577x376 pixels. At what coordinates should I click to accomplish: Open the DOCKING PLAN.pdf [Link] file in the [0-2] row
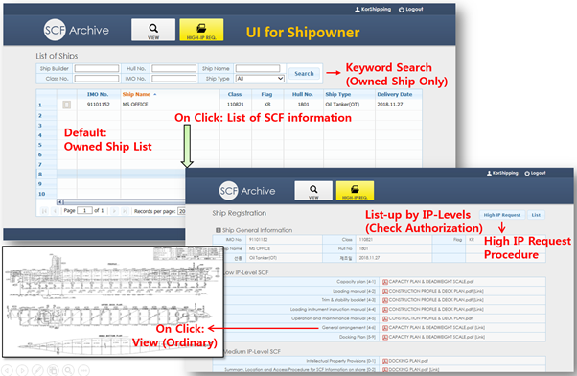[x=414, y=369]
